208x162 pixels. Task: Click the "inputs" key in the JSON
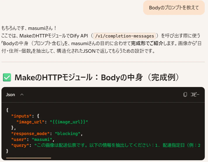point(21,116)
